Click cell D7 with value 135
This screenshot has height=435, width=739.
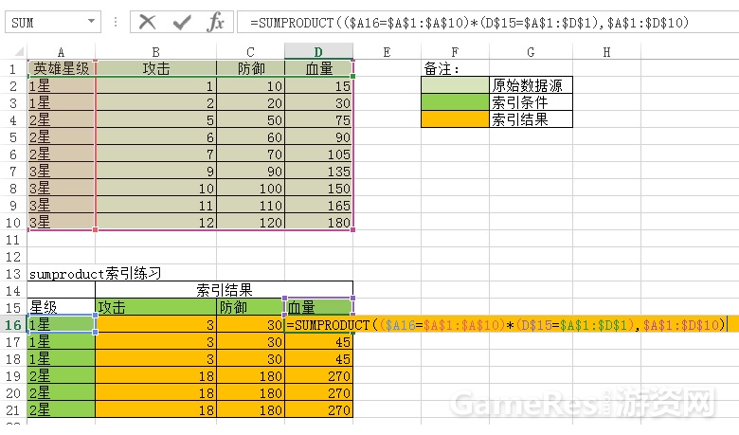pos(319,171)
